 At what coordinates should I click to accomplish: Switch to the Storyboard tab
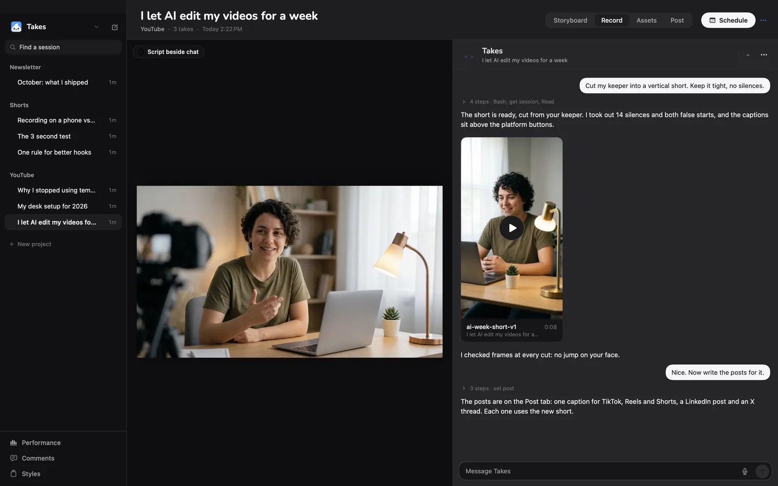coord(570,20)
